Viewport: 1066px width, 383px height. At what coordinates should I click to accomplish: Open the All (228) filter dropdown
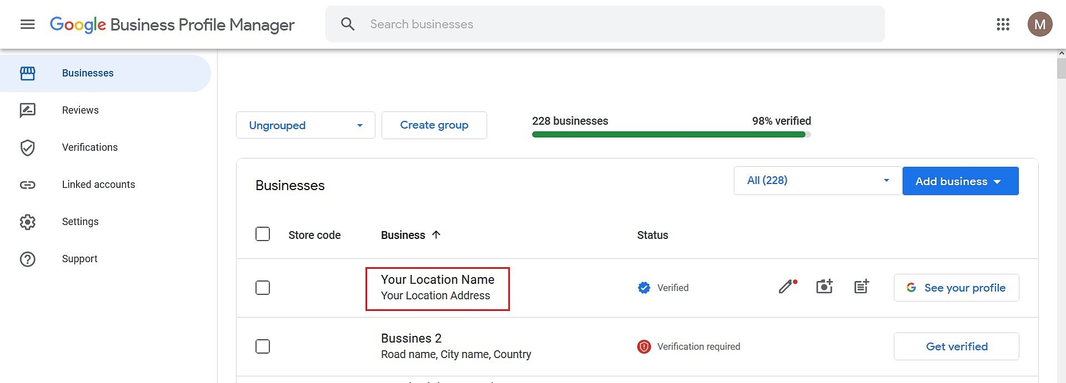817,181
